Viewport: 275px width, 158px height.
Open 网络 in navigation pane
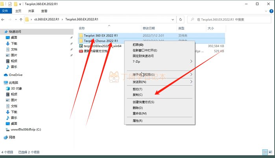tap(12, 137)
